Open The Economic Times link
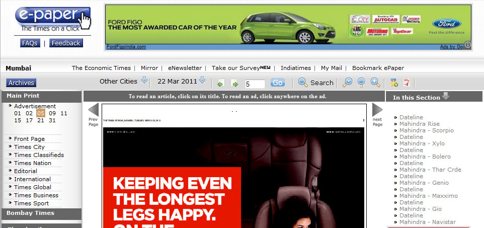This screenshot has width=484, height=228. pos(100,68)
